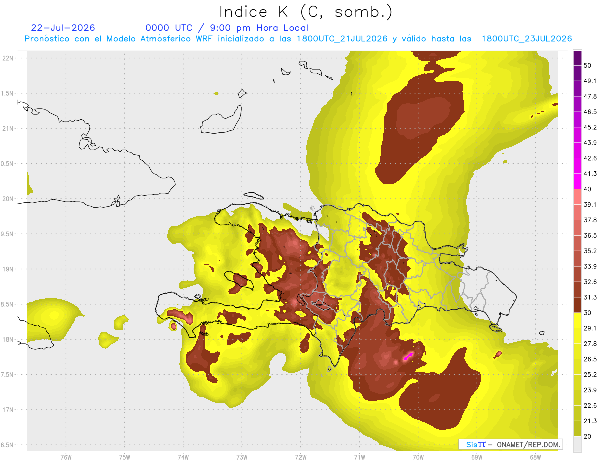Pick the gray colorbar swatch below 20

tap(577, 444)
